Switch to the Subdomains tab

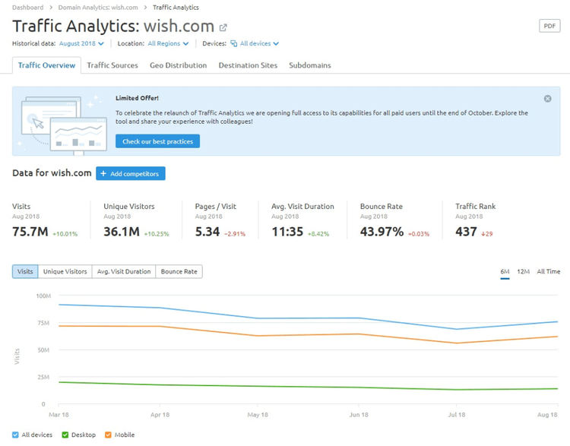pyautogui.click(x=310, y=65)
